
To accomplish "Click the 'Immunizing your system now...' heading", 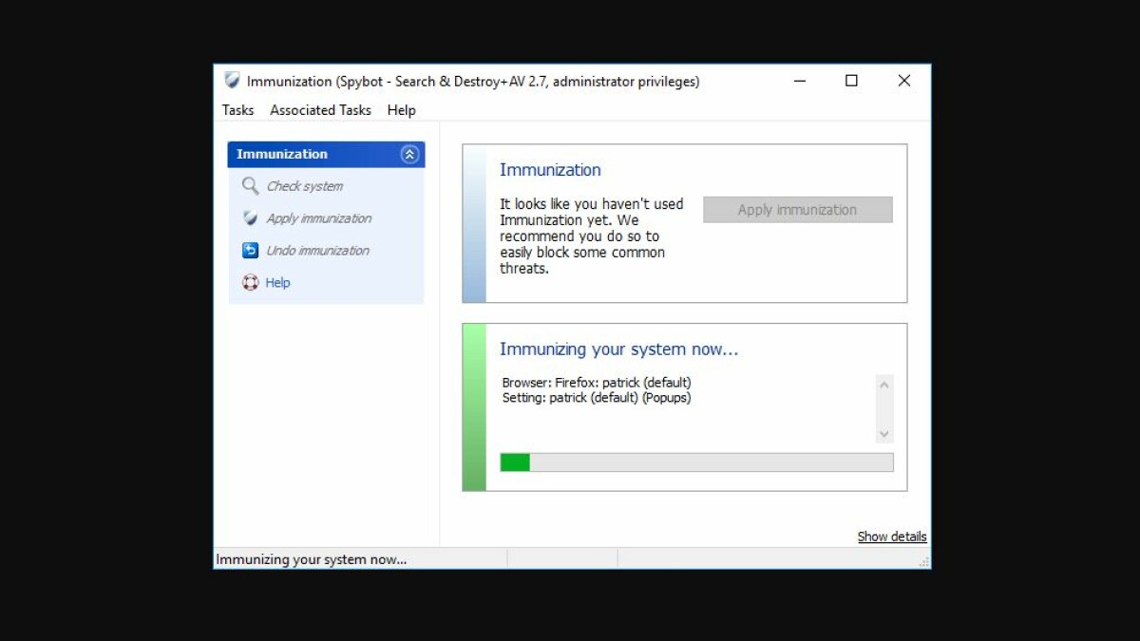I will 618,349.
